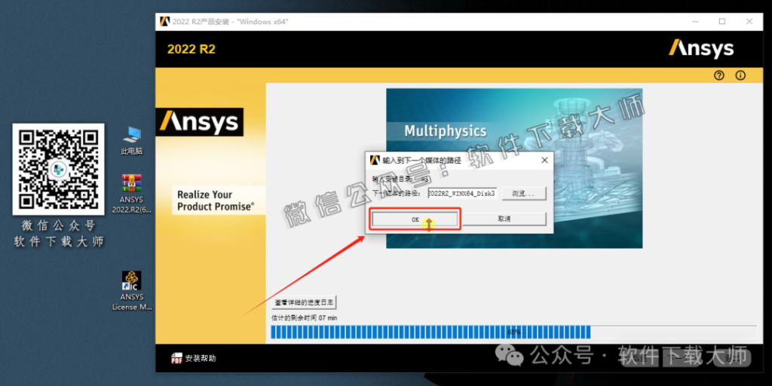Click the Ansys logo in the installer header

700,49
